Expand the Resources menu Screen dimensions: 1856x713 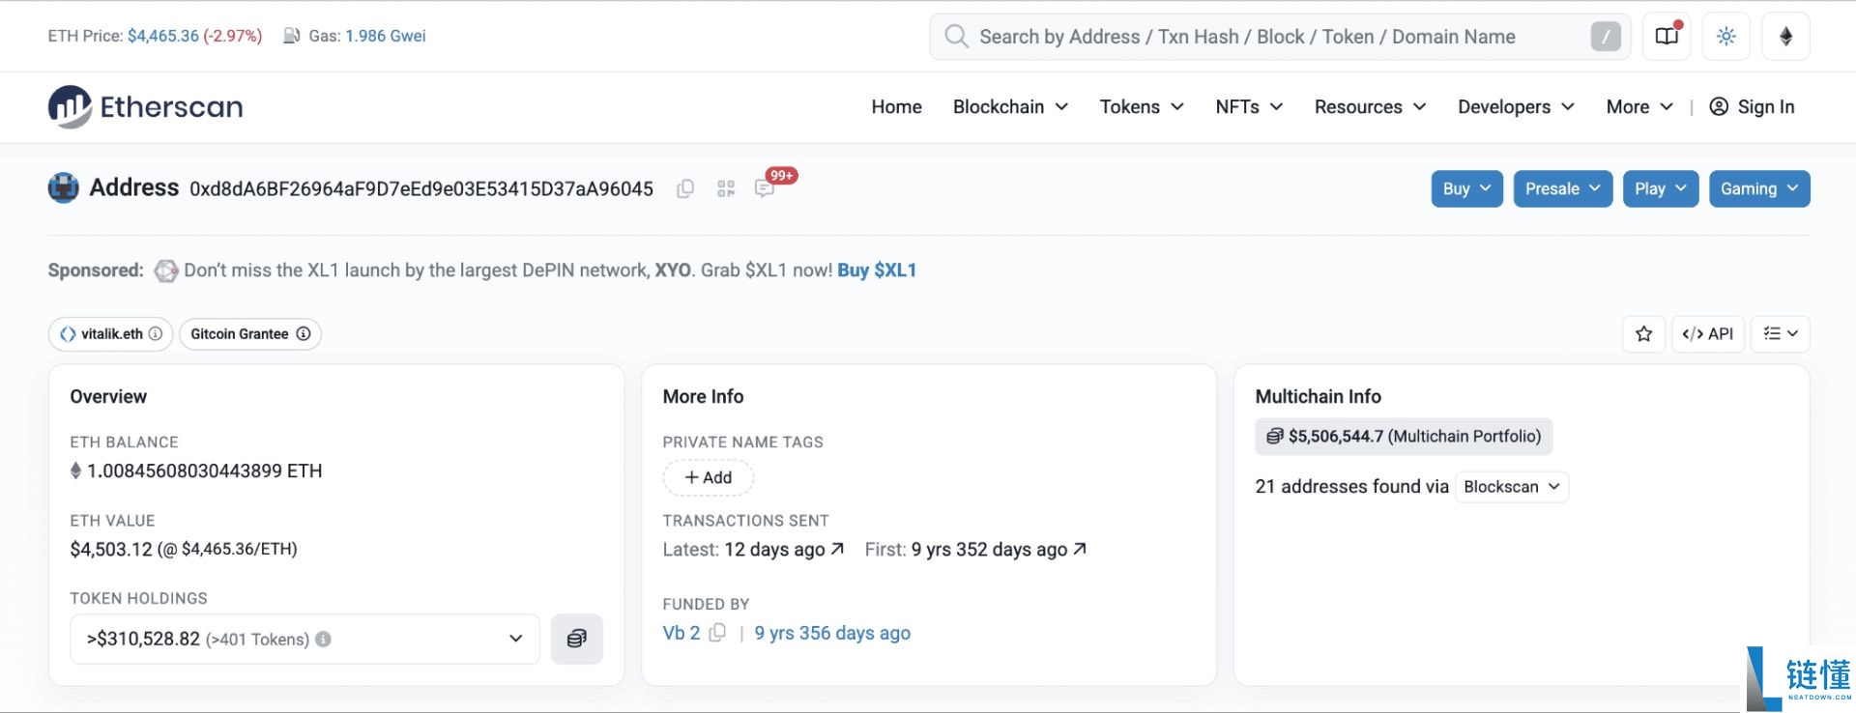pos(1370,107)
